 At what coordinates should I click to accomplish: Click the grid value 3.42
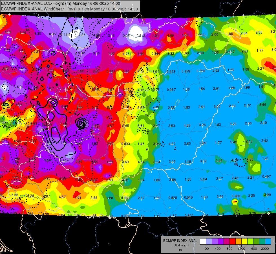point(265,141)
